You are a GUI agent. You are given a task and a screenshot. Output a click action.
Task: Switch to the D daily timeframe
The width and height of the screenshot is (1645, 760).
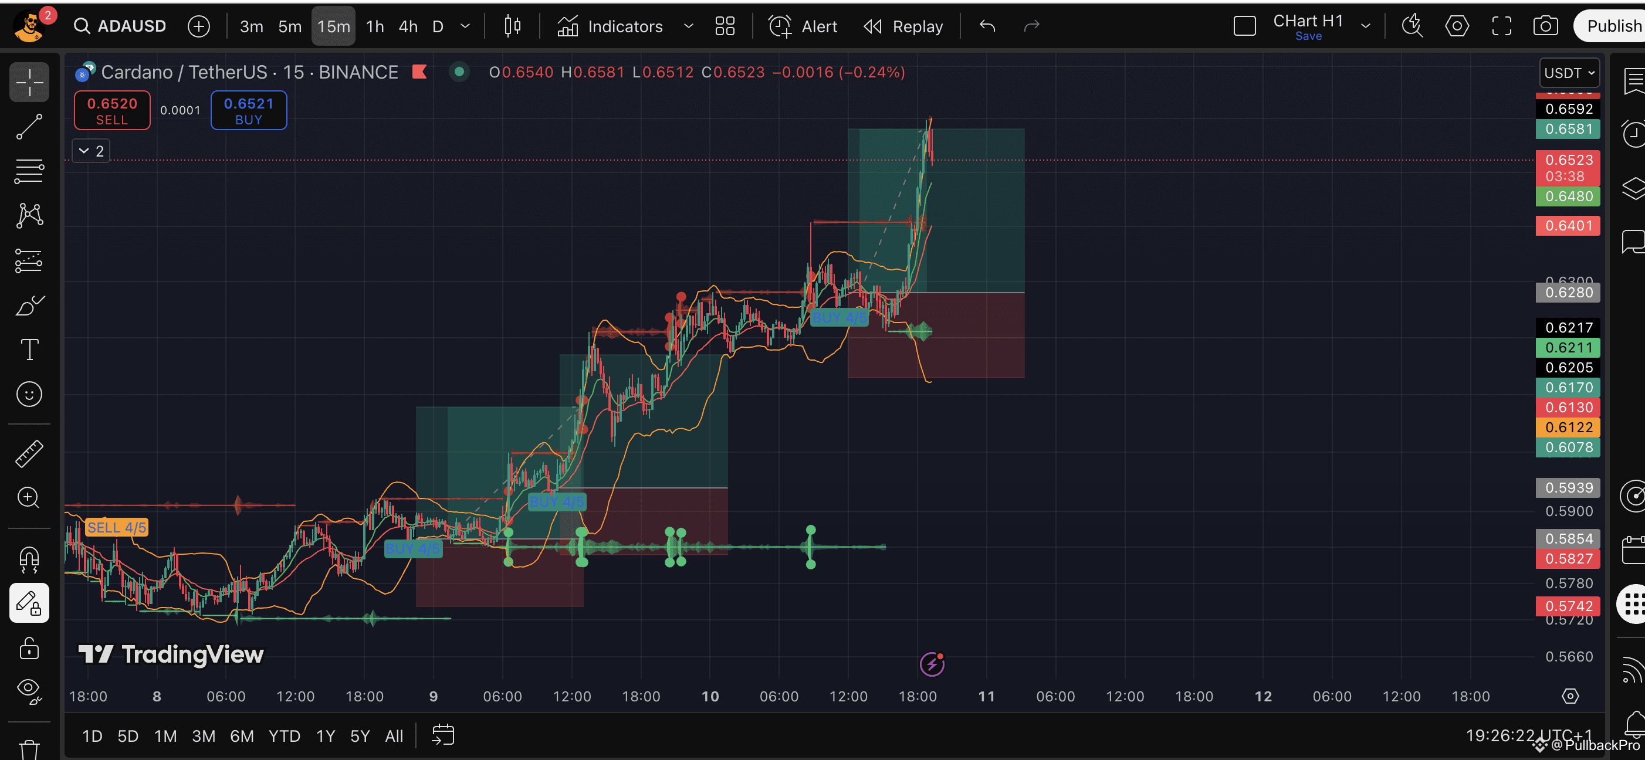438,26
